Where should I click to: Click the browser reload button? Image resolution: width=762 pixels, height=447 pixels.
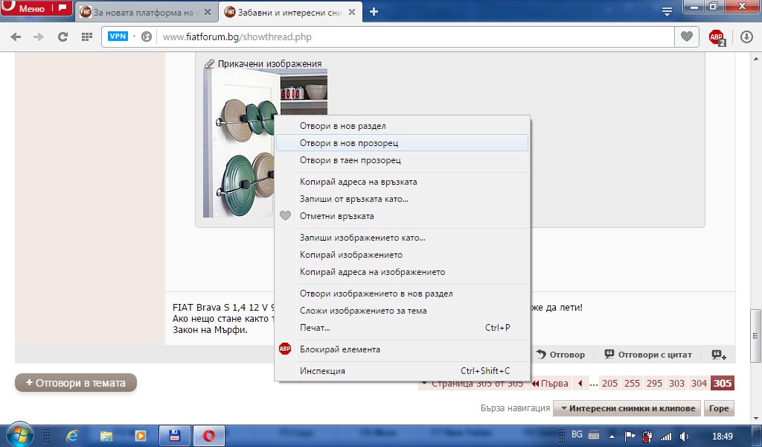63,37
